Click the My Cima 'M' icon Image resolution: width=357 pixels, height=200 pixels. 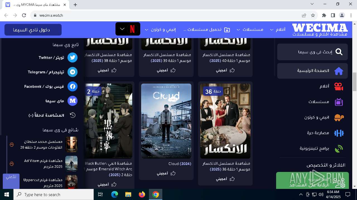(73, 101)
